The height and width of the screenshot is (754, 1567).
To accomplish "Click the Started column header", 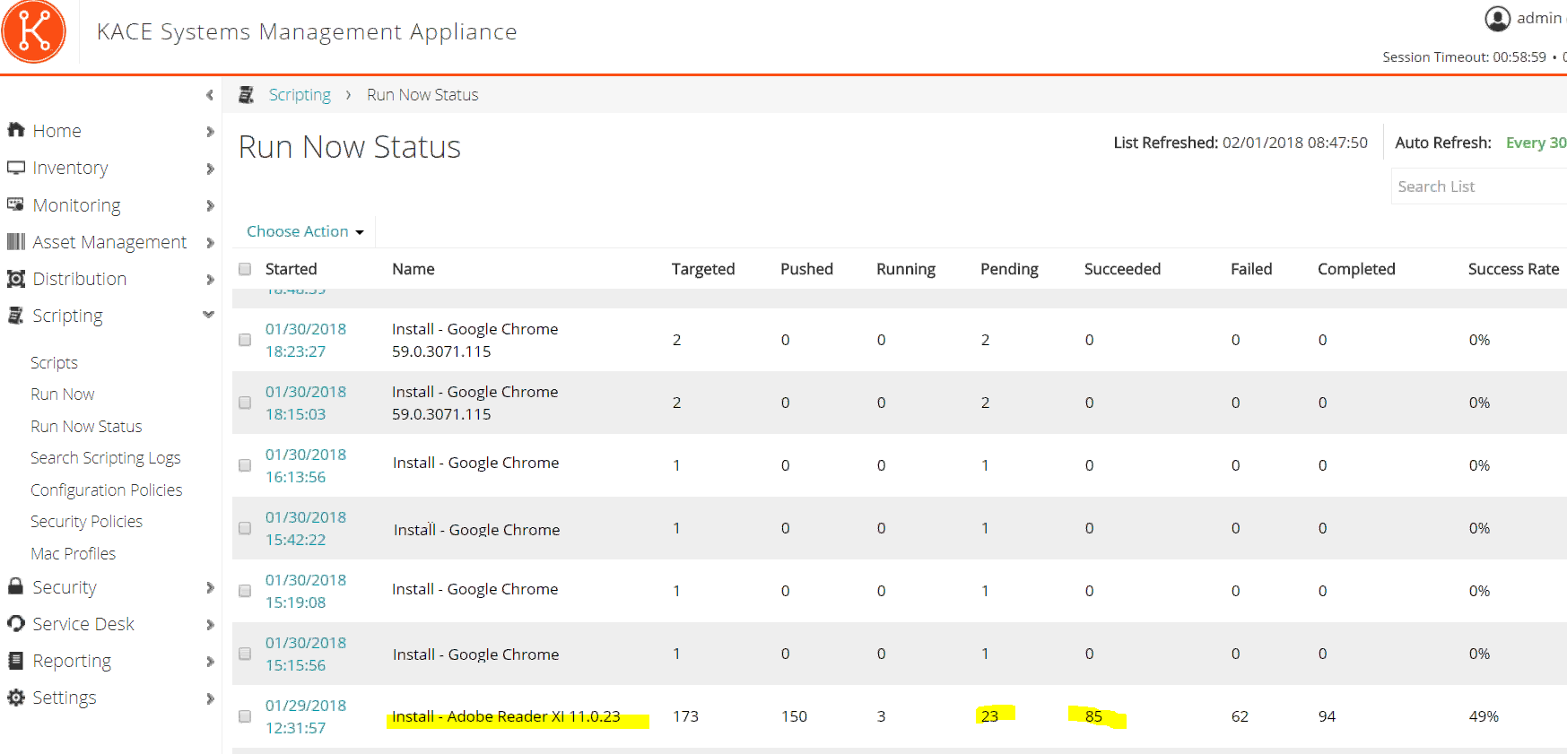I will pyautogui.click(x=292, y=269).
